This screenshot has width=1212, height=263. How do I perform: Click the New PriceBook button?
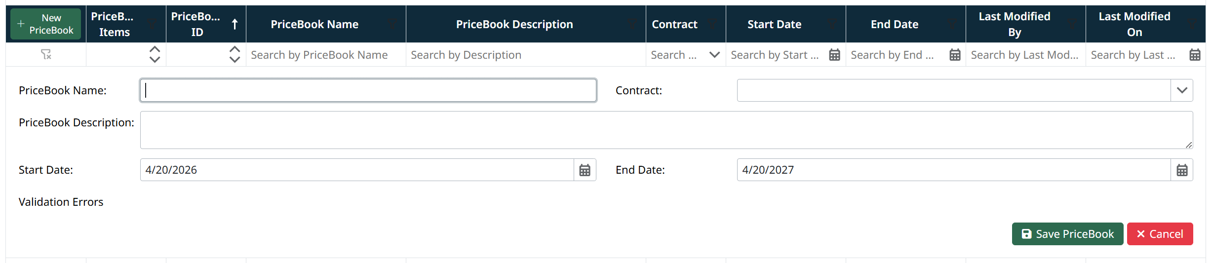pyautogui.click(x=46, y=24)
